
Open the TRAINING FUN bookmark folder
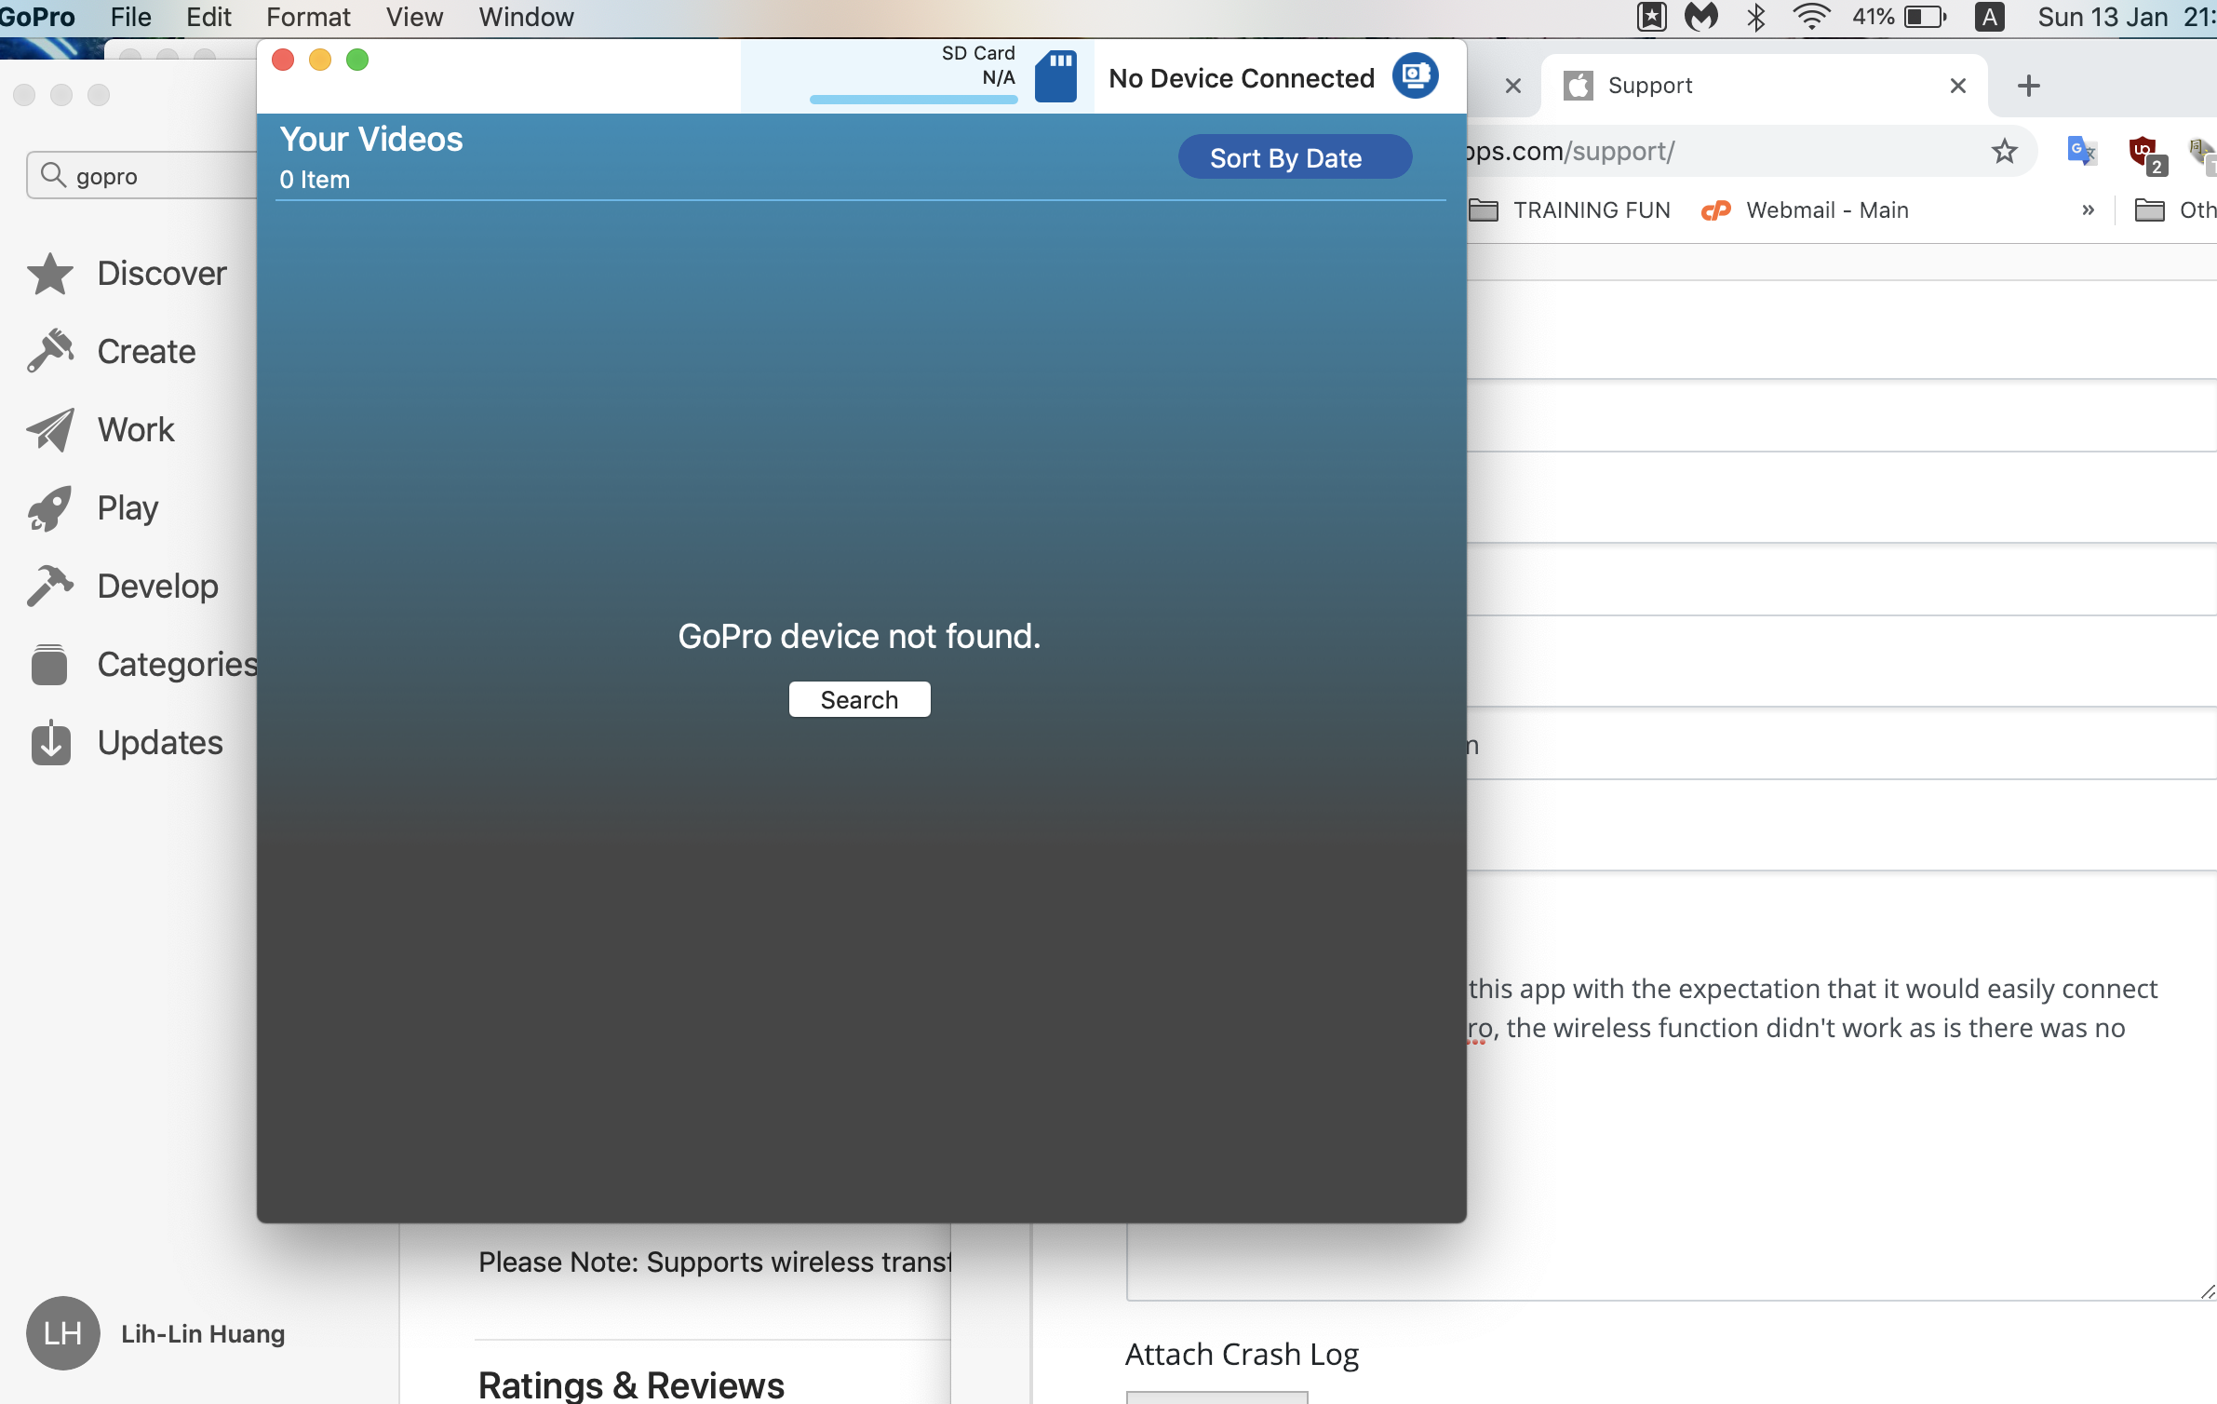1569,210
